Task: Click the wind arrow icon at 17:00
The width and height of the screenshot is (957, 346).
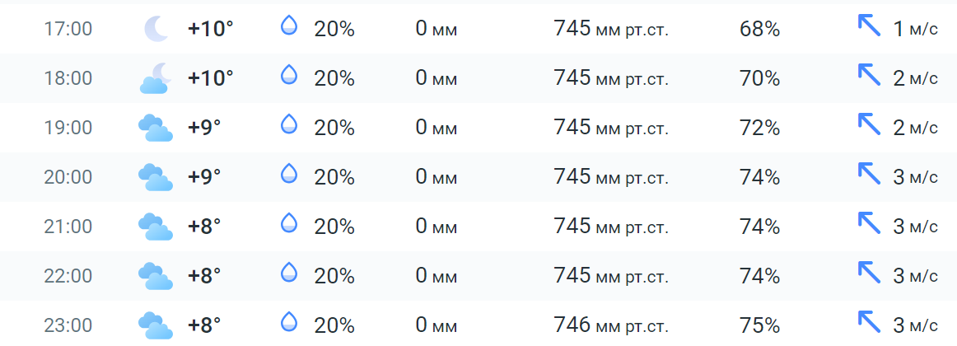Action: click(870, 27)
